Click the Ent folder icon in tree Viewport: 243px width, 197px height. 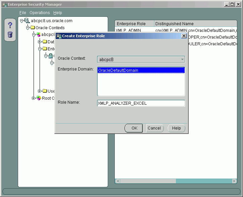tap(45, 49)
